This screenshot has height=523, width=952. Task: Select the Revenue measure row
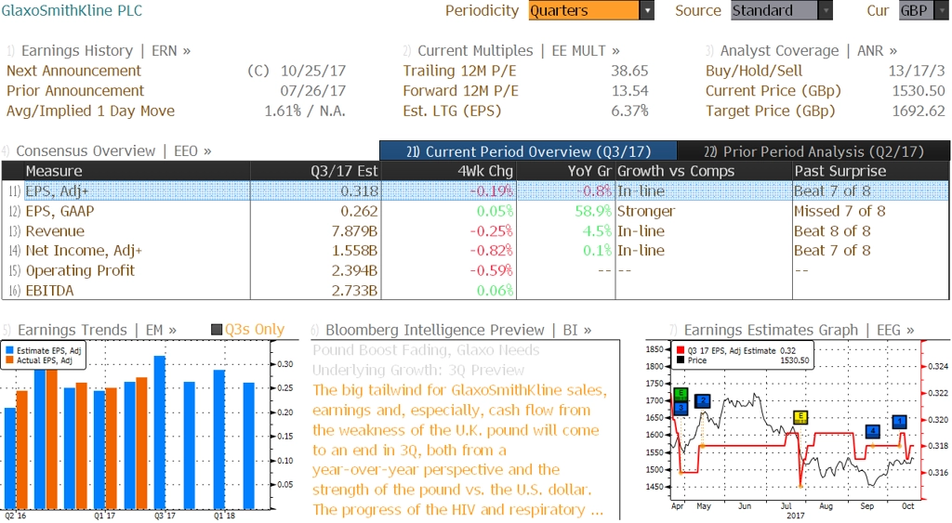55,231
